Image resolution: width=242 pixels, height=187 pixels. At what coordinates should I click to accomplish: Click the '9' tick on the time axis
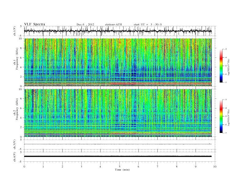[196, 167]
